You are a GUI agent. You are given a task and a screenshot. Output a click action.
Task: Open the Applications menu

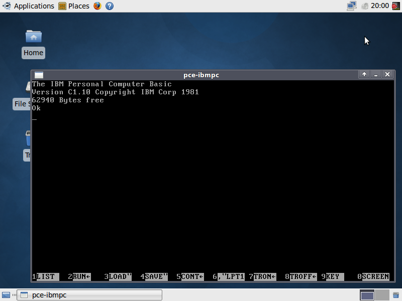[x=28, y=6]
